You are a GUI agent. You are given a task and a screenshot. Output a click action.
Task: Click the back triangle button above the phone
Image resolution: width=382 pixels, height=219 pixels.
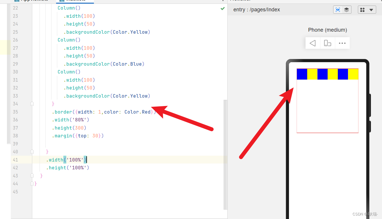click(313, 43)
